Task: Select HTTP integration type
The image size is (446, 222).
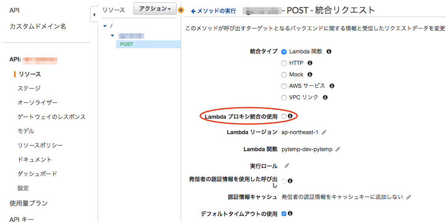Action: point(283,63)
